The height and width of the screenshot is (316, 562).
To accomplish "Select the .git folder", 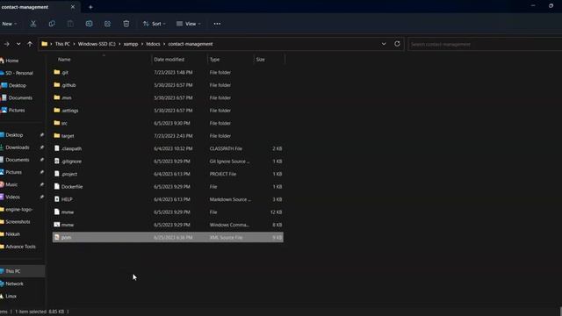I will click(x=168, y=72).
